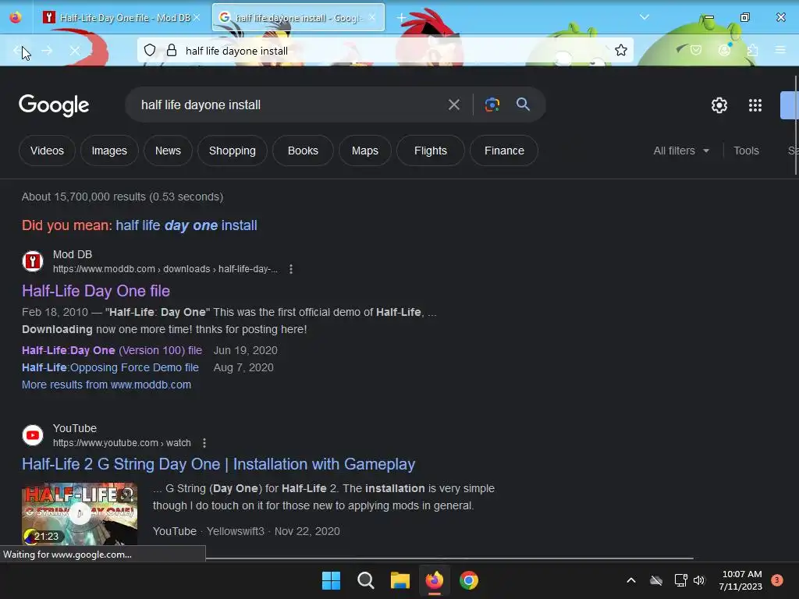This screenshot has width=799, height=599.
Task: Open Half-Life:Day One (Version 100) file link
Action: coord(112,350)
